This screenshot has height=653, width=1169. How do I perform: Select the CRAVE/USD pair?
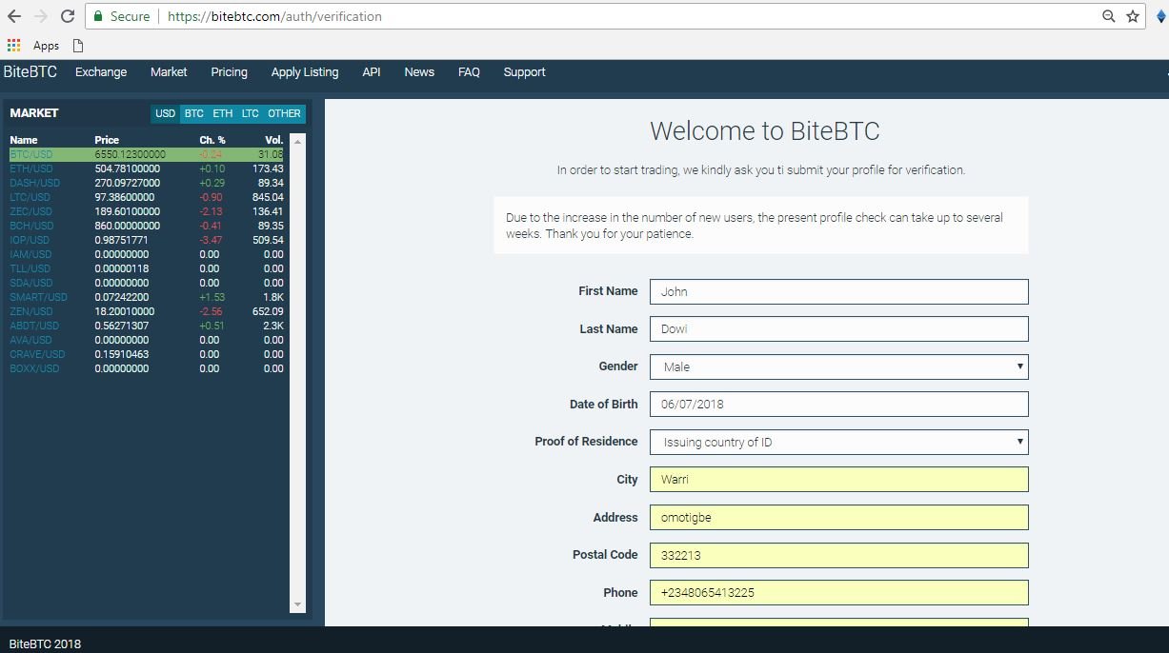click(x=146, y=354)
